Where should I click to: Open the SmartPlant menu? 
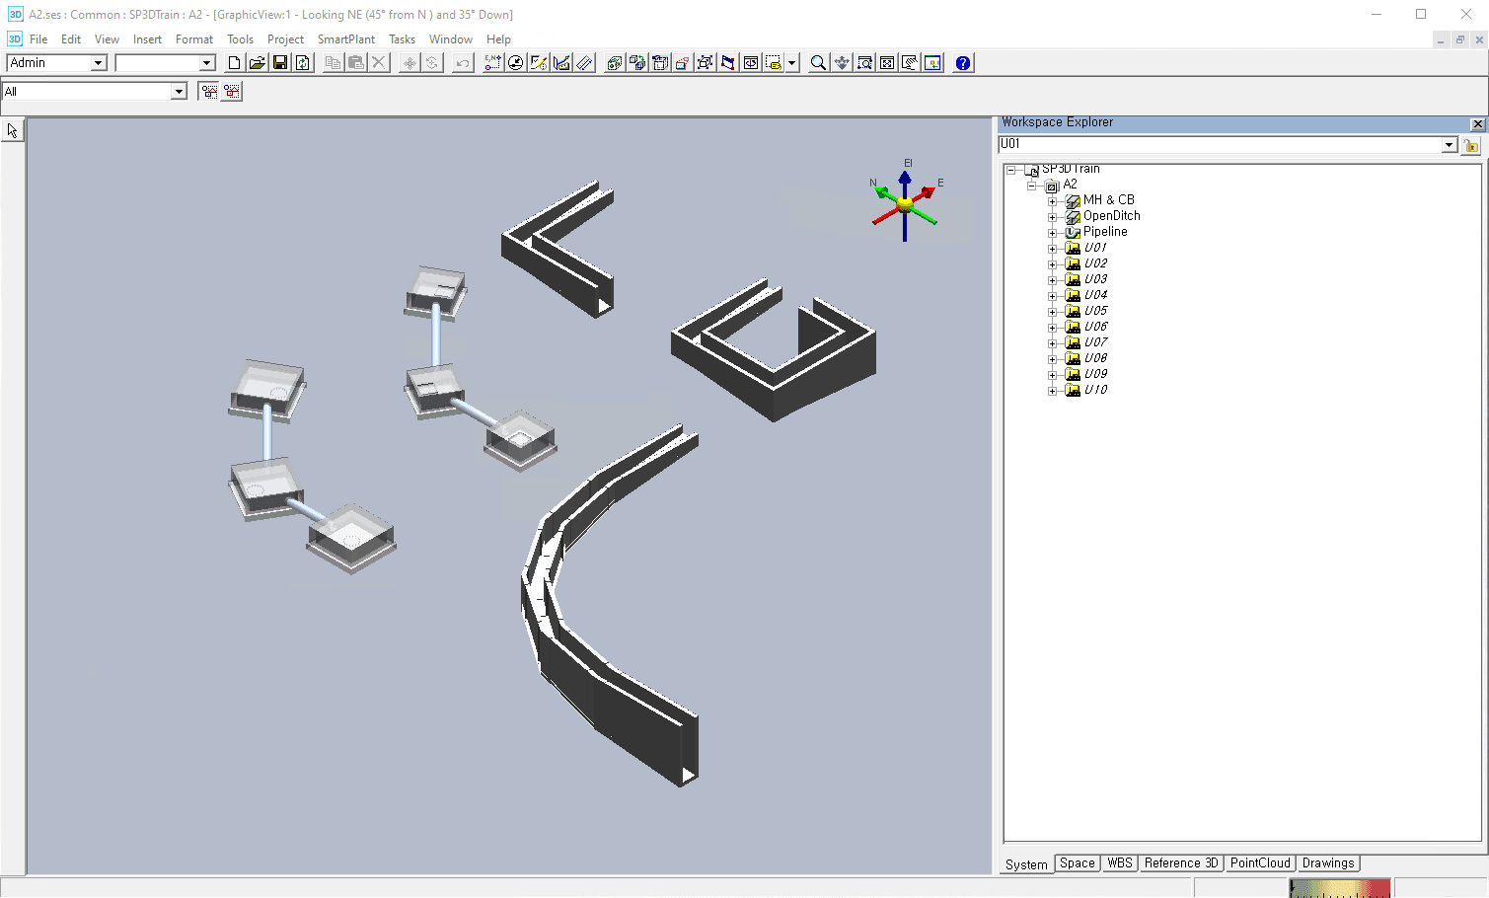[345, 38]
